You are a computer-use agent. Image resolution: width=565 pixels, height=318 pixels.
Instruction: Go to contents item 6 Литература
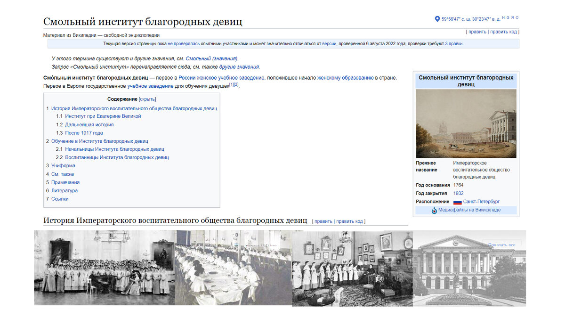pos(62,191)
